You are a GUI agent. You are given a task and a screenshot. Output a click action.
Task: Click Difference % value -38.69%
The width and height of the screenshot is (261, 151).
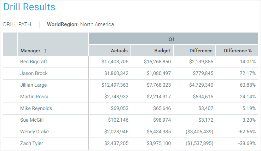(247, 143)
